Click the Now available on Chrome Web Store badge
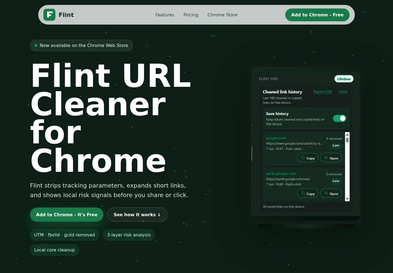 pos(81,45)
